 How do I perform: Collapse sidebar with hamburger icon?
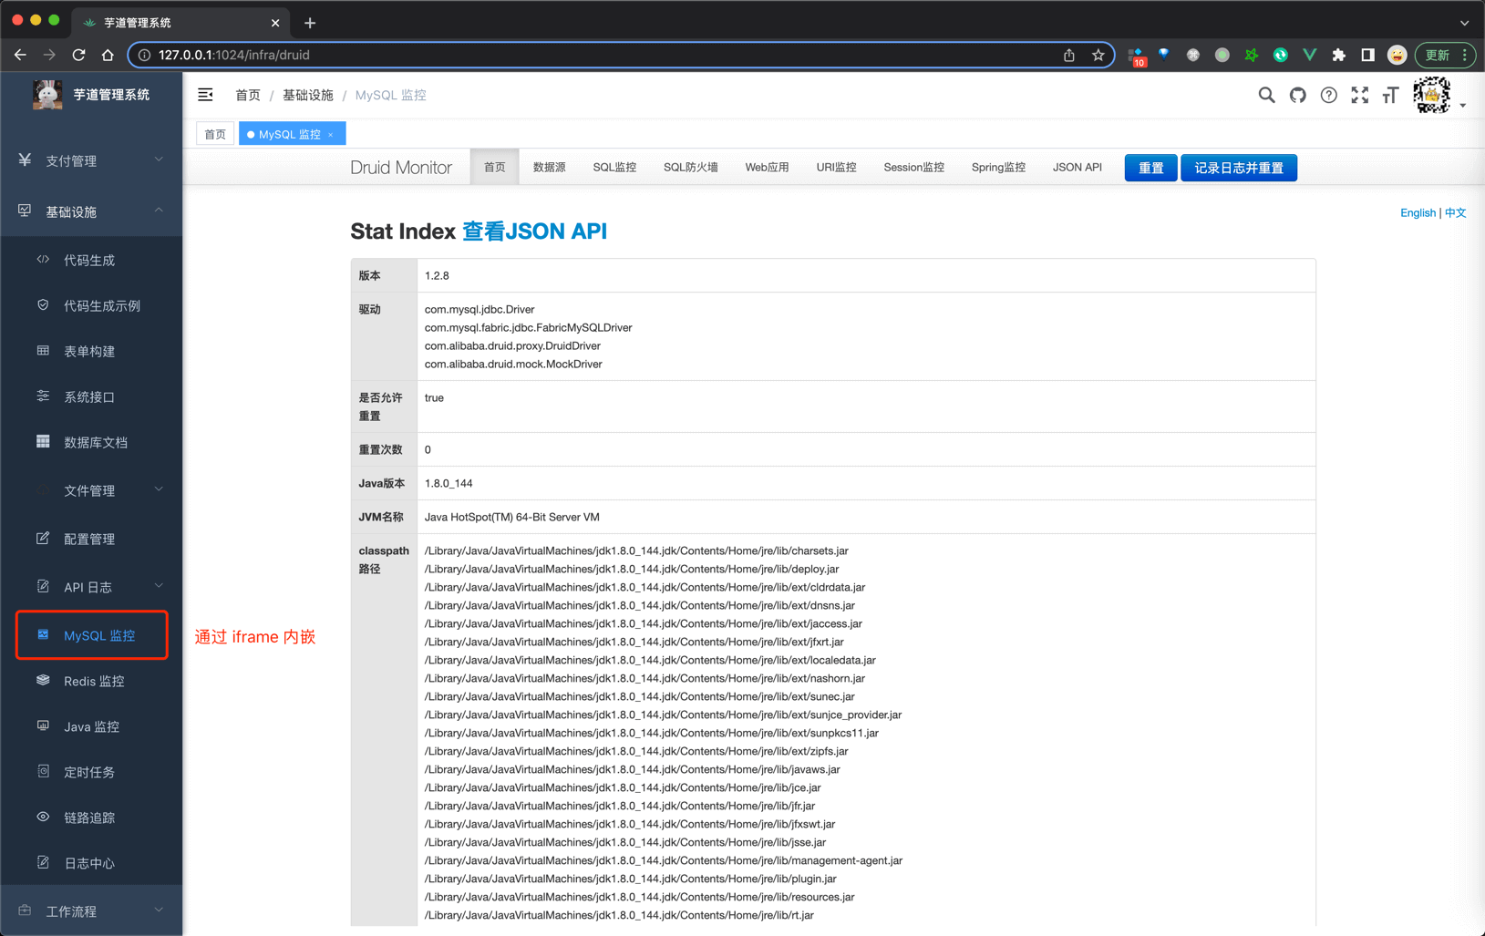tap(206, 95)
